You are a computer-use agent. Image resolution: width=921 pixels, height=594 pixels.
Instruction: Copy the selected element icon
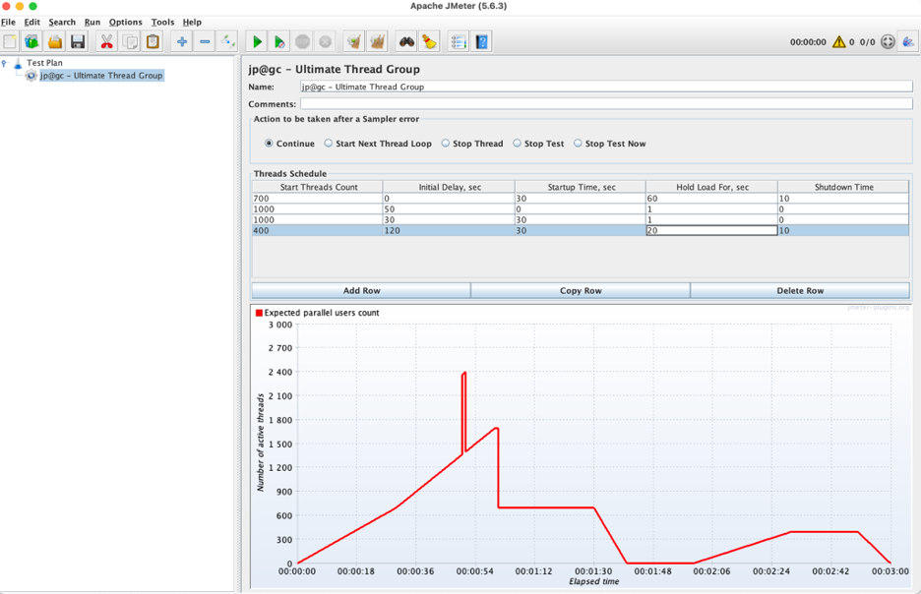[130, 41]
